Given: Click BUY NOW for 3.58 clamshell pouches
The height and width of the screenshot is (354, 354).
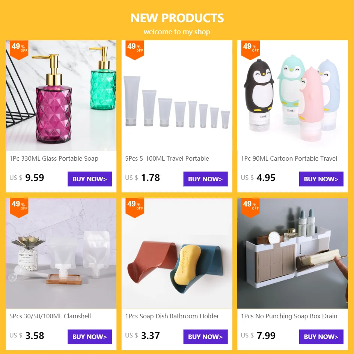Looking at the screenshot, I should (90, 337).
